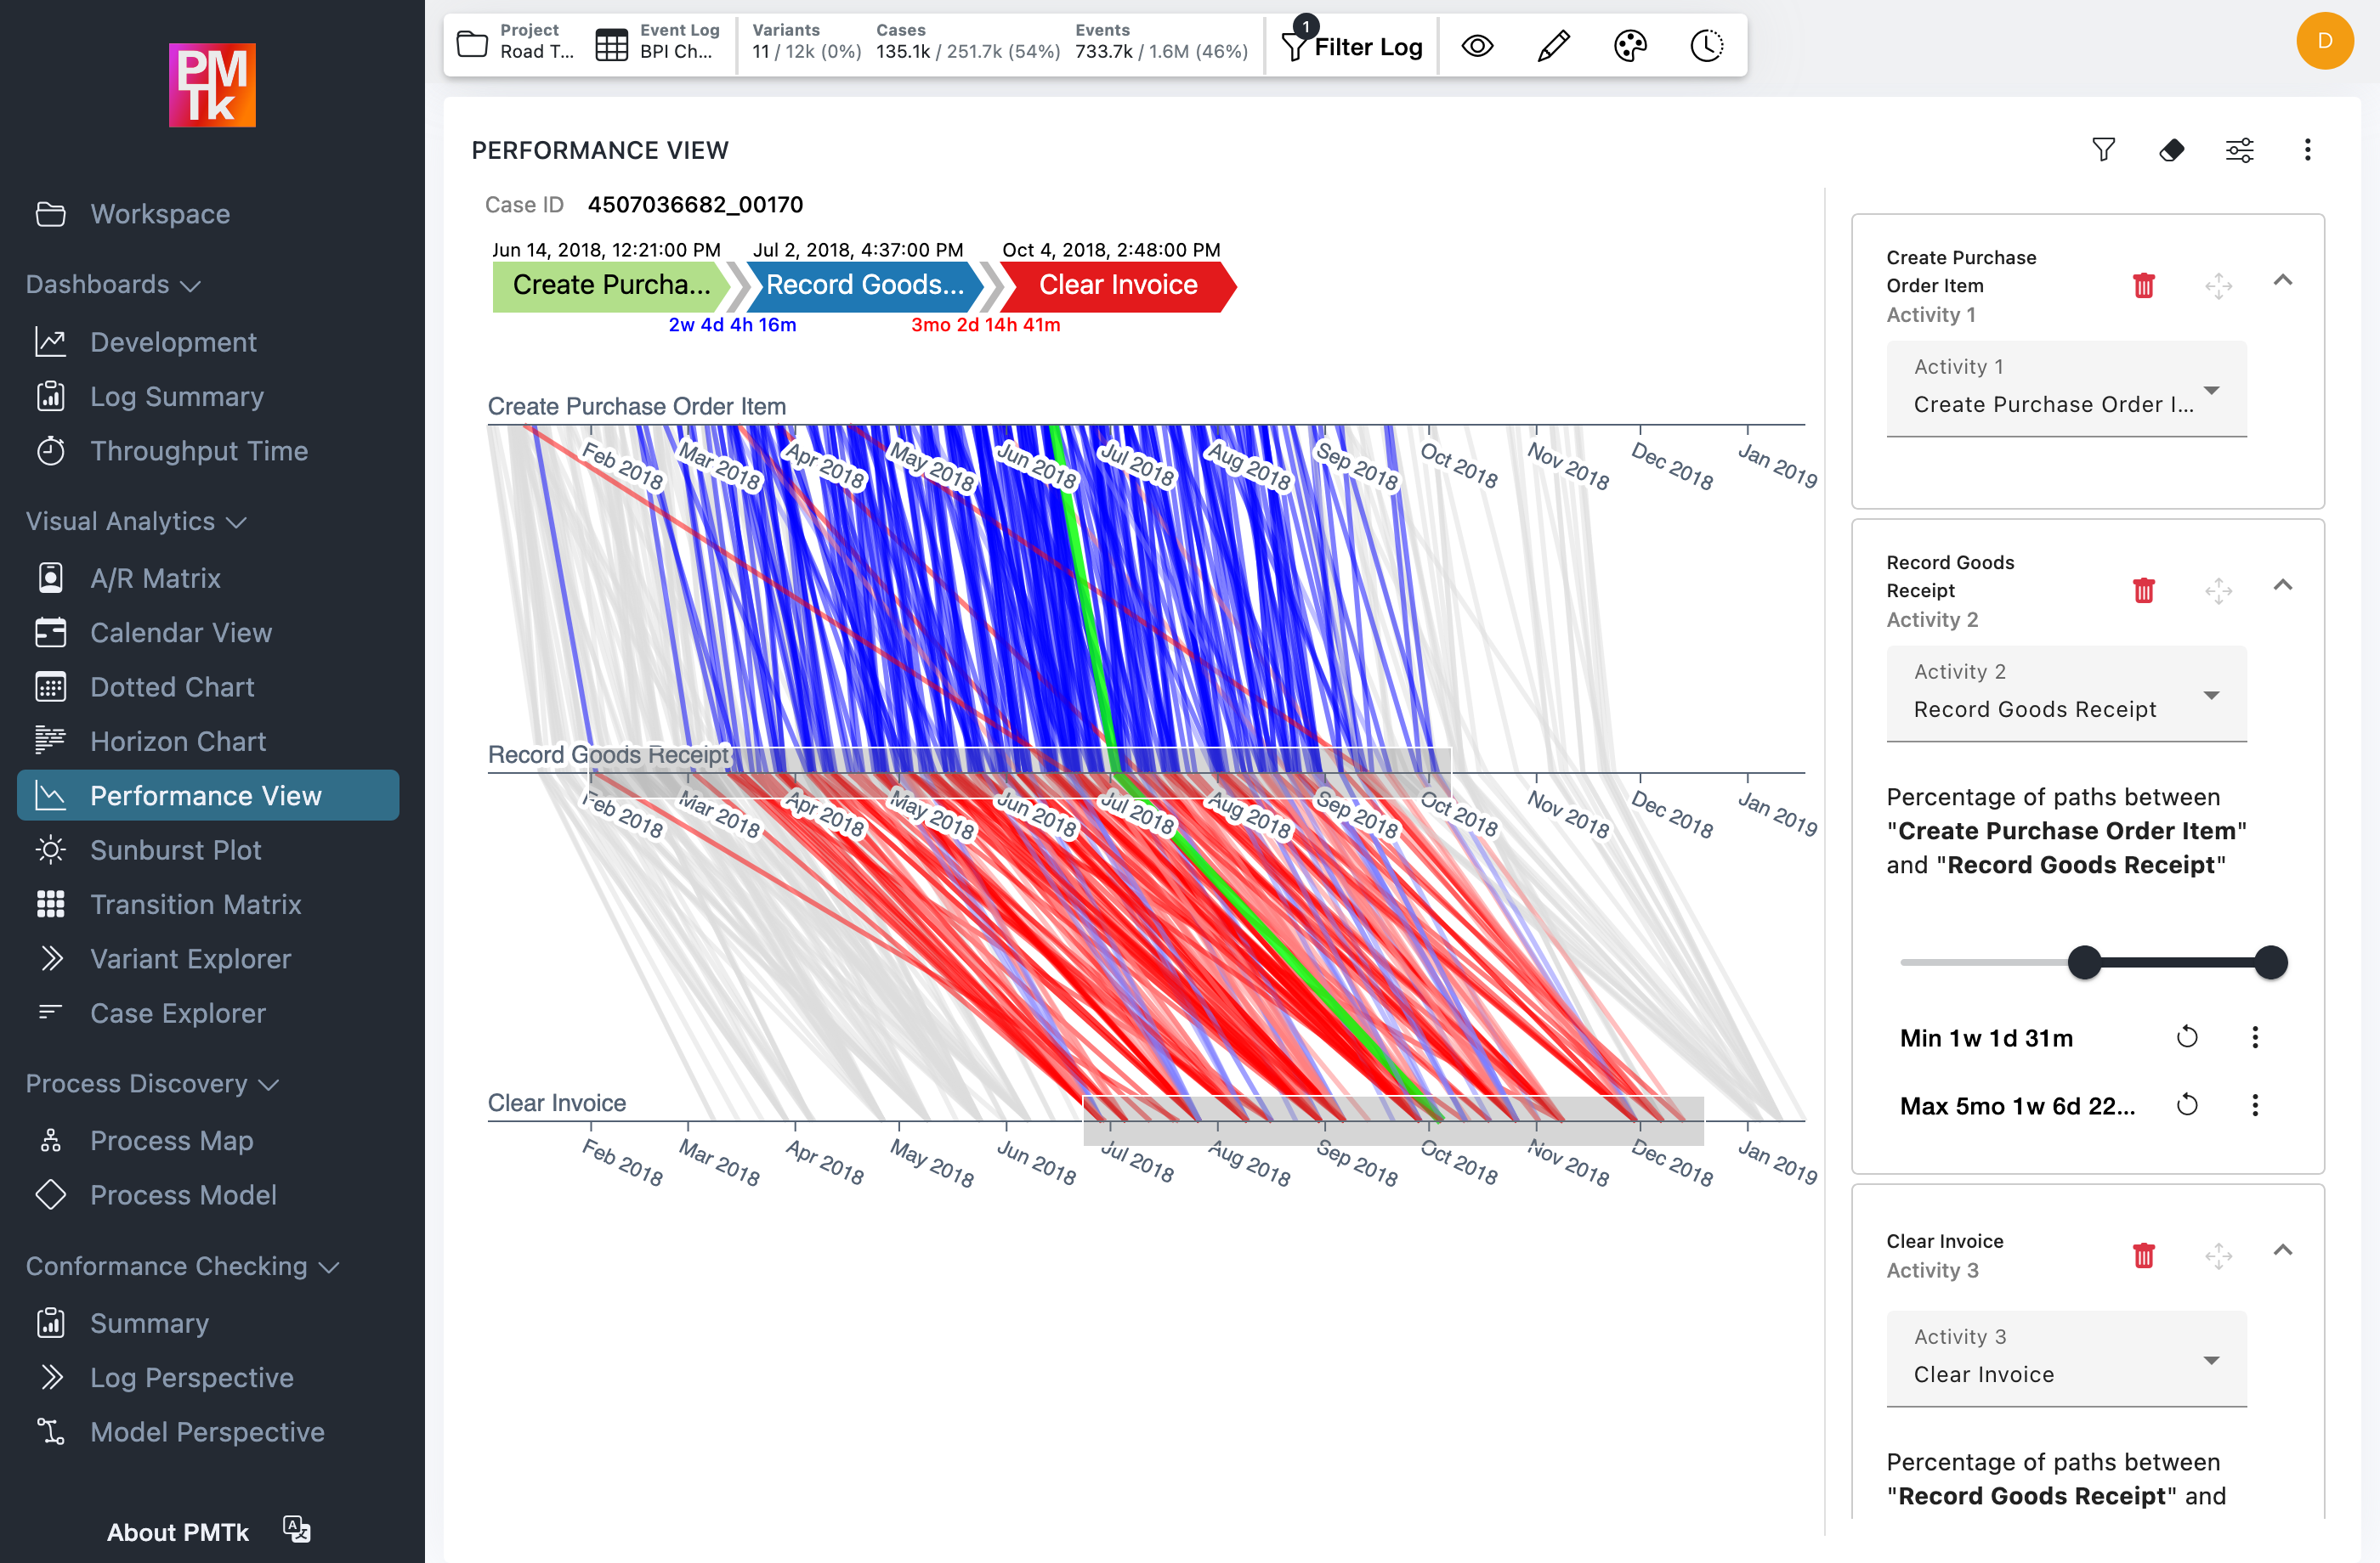Open the Transition Matrix view
The height and width of the screenshot is (1563, 2380).
195,905
